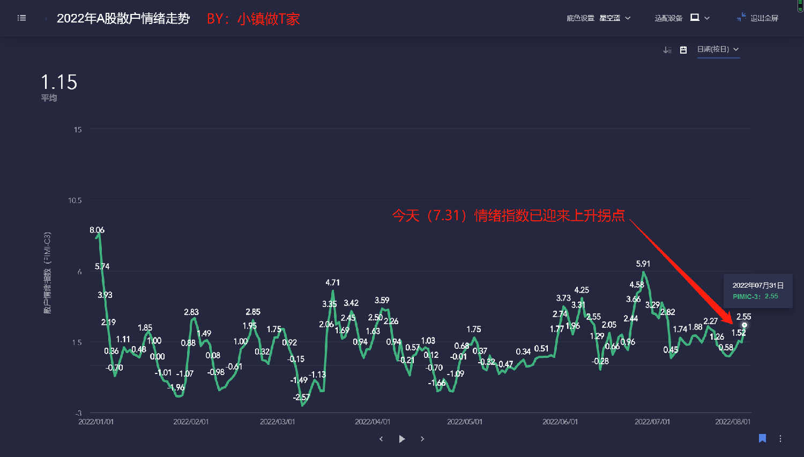This screenshot has height=457, width=804.
Task: Click the exit fullscreen arrows icon
Action: [741, 18]
